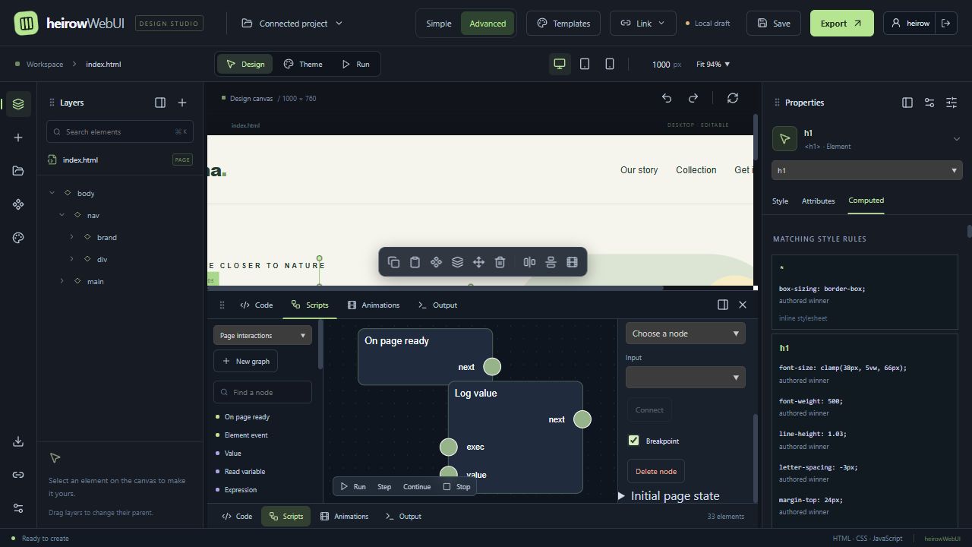Image resolution: width=972 pixels, height=547 pixels.
Task: Open the Link dropdown
Action: tap(642, 24)
